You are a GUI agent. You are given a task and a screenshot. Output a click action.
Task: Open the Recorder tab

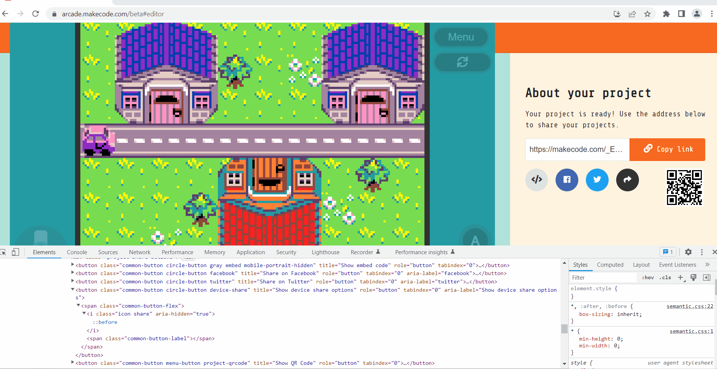[x=365, y=252]
